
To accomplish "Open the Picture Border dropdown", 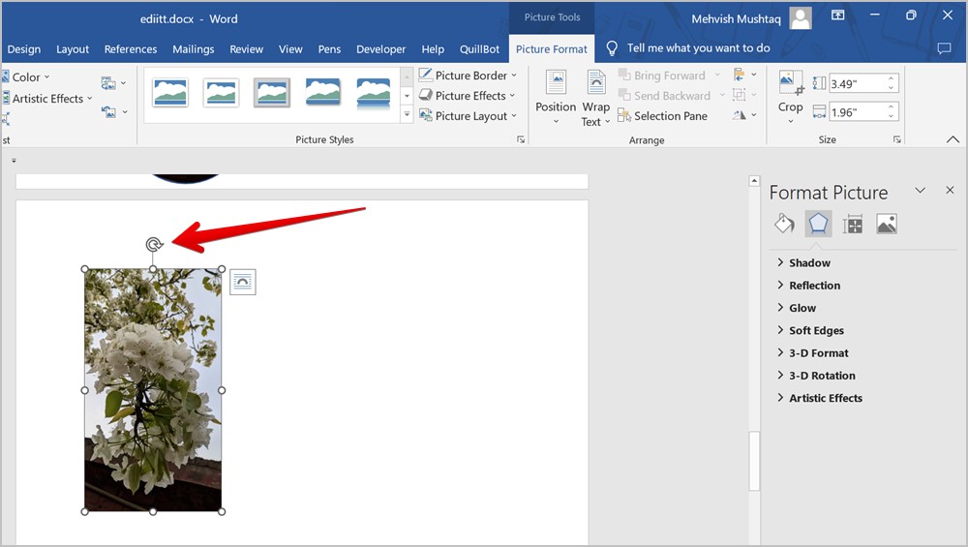I will click(469, 76).
